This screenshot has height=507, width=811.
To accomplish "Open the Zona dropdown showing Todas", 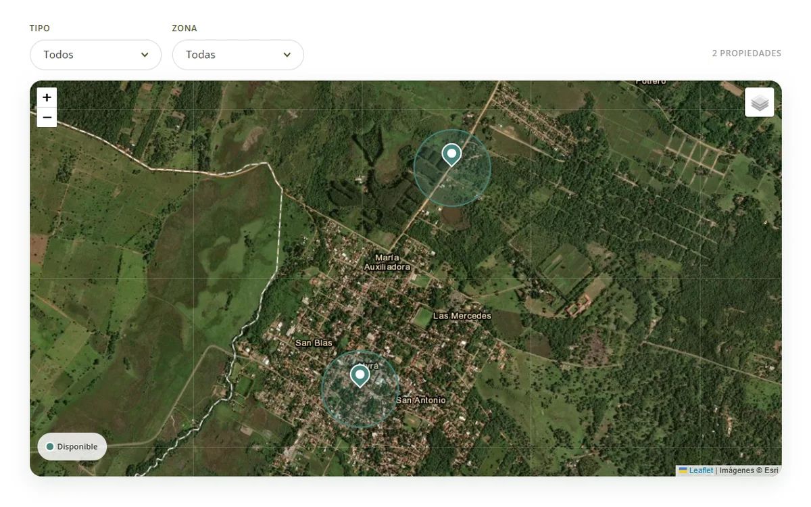I will 238,55.
